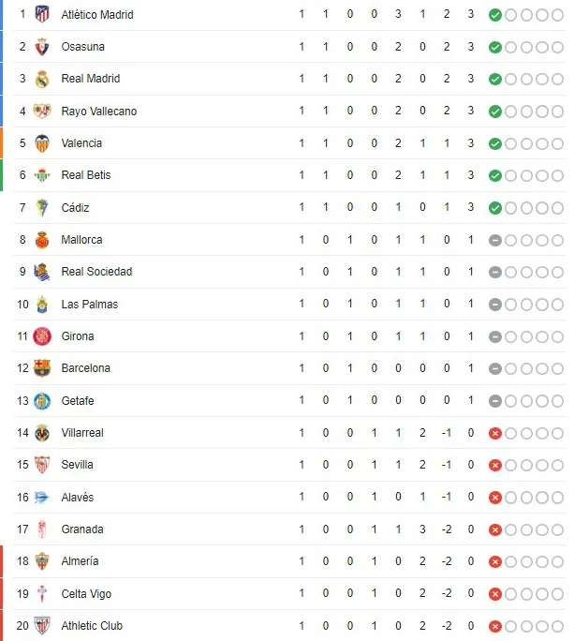
Task: Click Osasuna's green win checkmark indicator
Action: pos(495,47)
